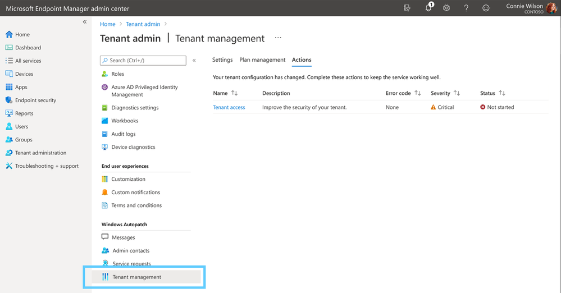Sort table by Severity arrows
Viewport: 561px width, 293px height.
(457, 93)
